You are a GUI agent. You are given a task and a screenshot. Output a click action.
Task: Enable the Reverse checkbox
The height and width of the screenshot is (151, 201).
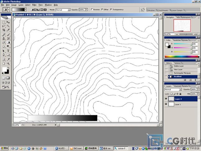(x=92, y=9)
